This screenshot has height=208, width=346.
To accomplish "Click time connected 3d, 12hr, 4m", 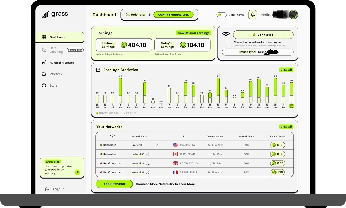I will click(x=214, y=173).
